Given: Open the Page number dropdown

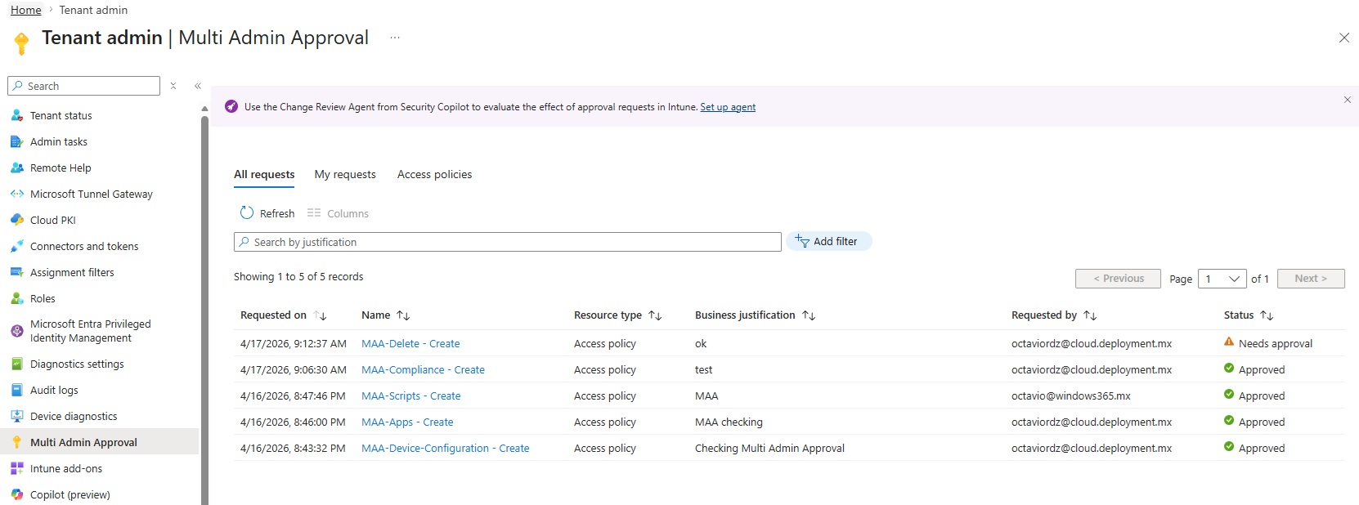Looking at the screenshot, I should [1222, 279].
